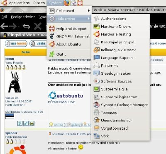Choose Help and Support
This screenshot has width=166, height=154.
pos(69,28)
